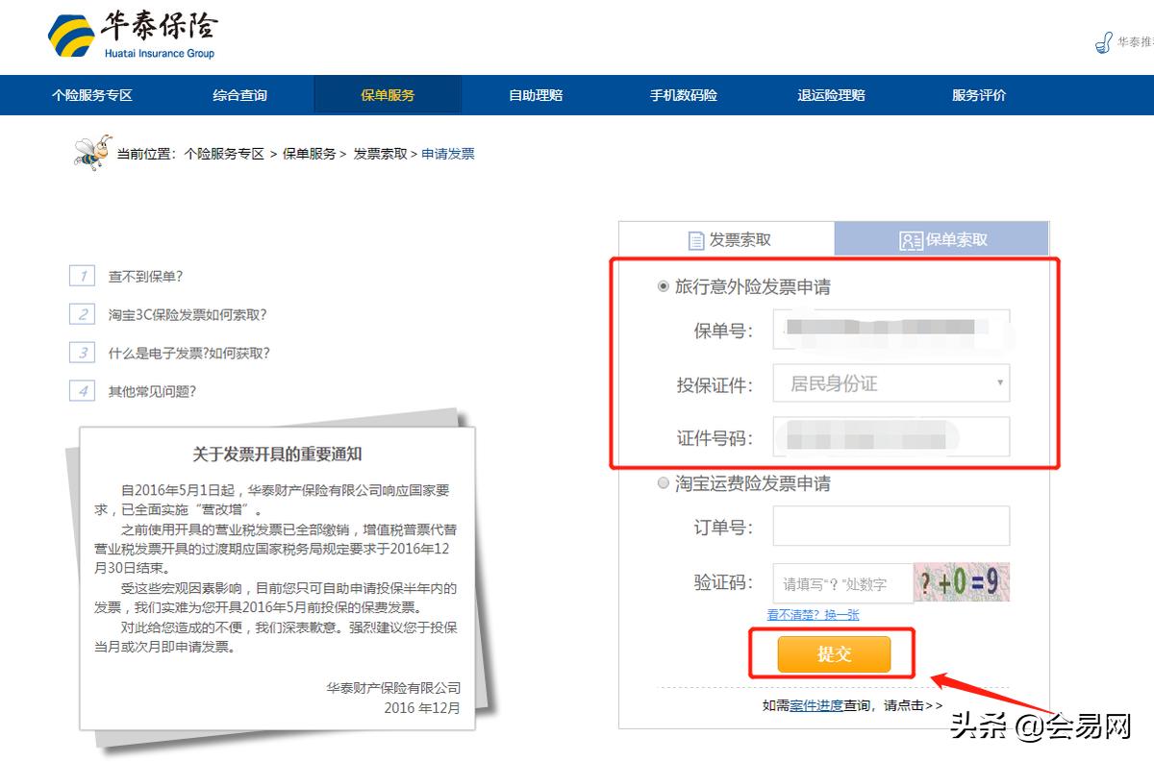Click the Huatai Insurance Group logo
1154x762 pixels.
coord(135,34)
